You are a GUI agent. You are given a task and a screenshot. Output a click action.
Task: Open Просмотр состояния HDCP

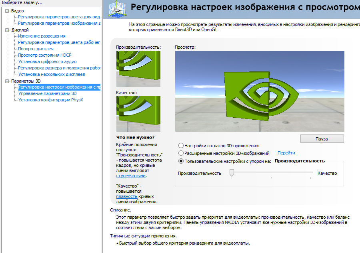(45, 55)
